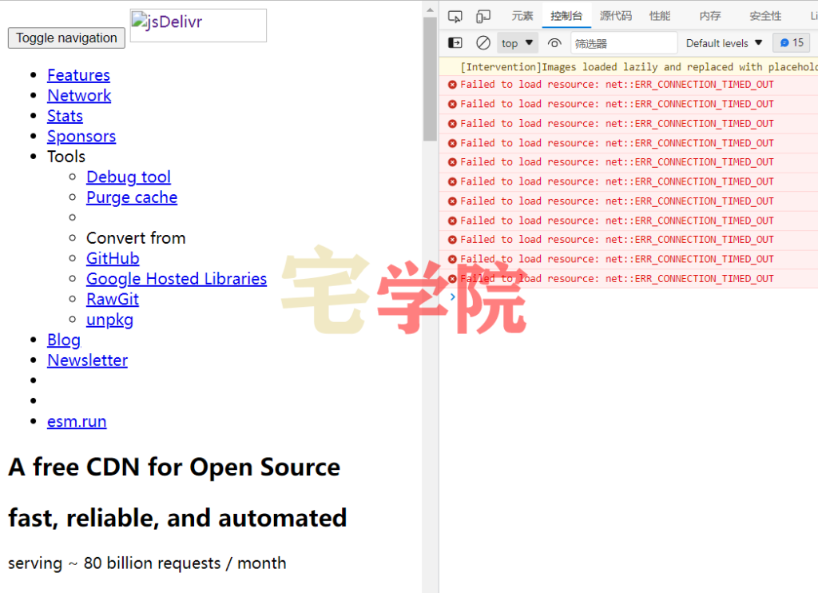Switch to the 元素 tab
818x593 pixels.
click(522, 16)
